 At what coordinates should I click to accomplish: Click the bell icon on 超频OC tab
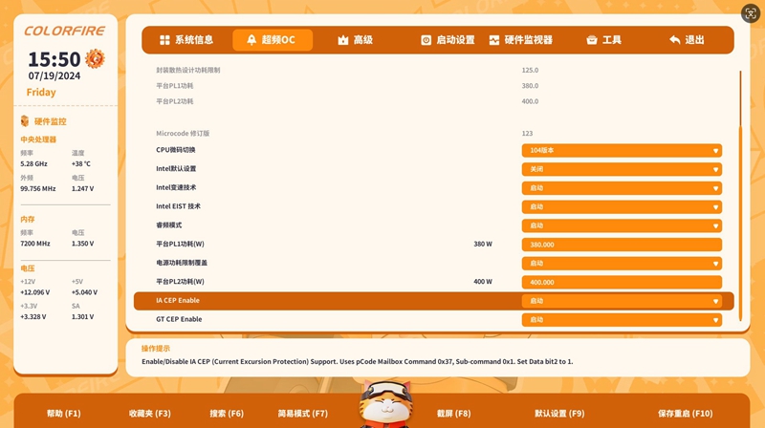[251, 40]
